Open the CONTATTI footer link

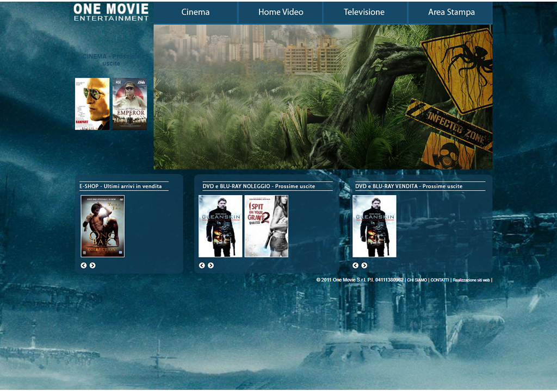pos(440,280)
